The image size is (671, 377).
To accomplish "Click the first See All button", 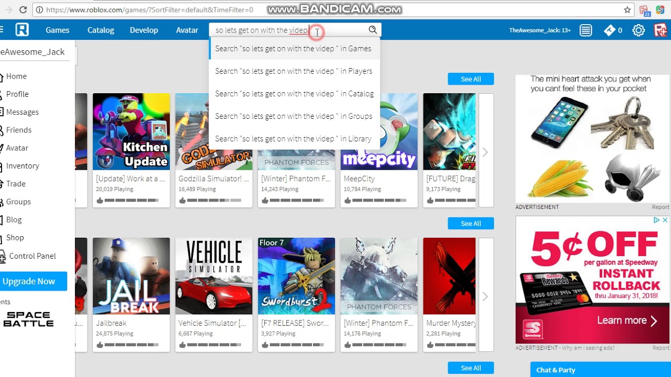I will (x=471, y=79).
